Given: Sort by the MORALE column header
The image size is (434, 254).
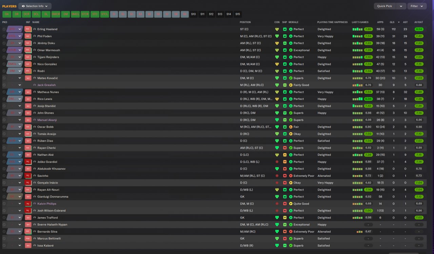Looking at the screenshot, I should point(294,22).
